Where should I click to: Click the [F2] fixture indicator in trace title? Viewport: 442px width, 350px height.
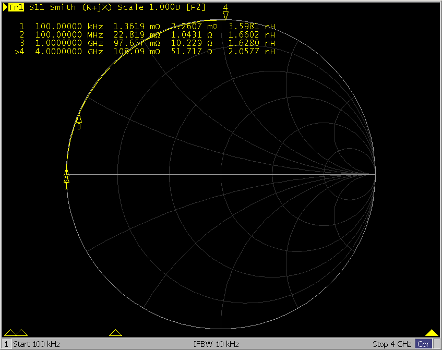pos(196,7)
